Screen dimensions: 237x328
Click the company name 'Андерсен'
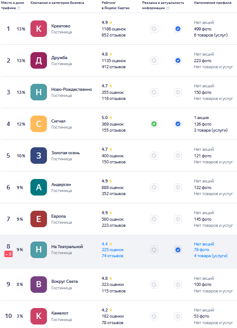coord(61,185)
